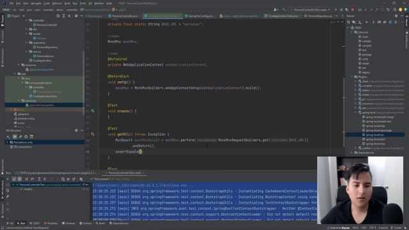The width and height of the screenshot is (409, 230).
Task: Collapse the service package in Project tree
Action: pos(27,52)
